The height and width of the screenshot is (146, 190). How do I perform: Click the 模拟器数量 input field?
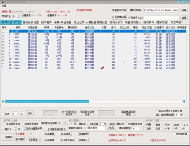click(x=136, y=128)
